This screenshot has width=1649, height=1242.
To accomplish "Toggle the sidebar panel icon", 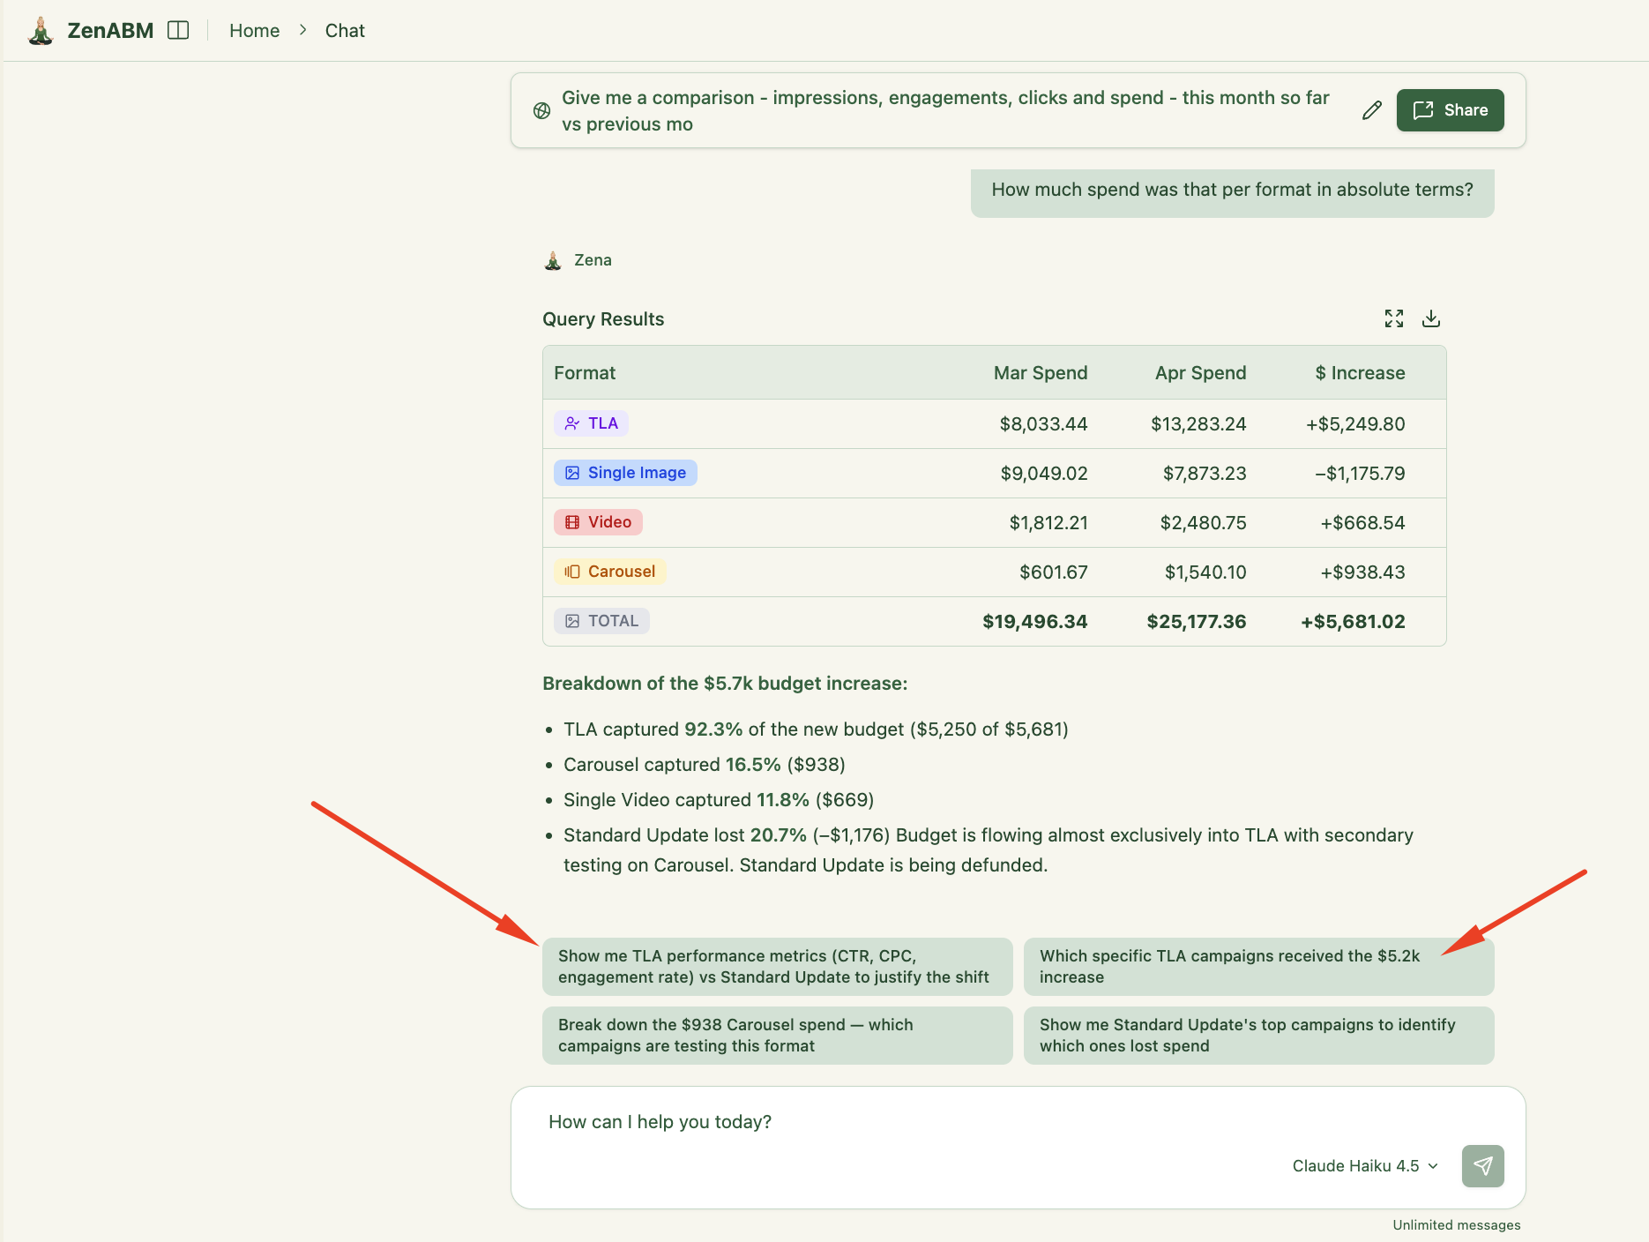I will (x=178, y=30).
